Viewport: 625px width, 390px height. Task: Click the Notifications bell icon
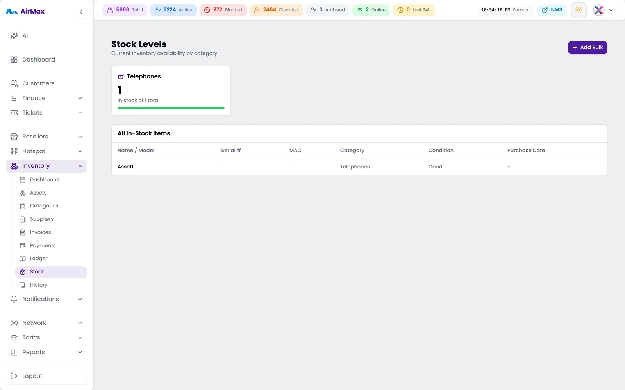point(14,299)
